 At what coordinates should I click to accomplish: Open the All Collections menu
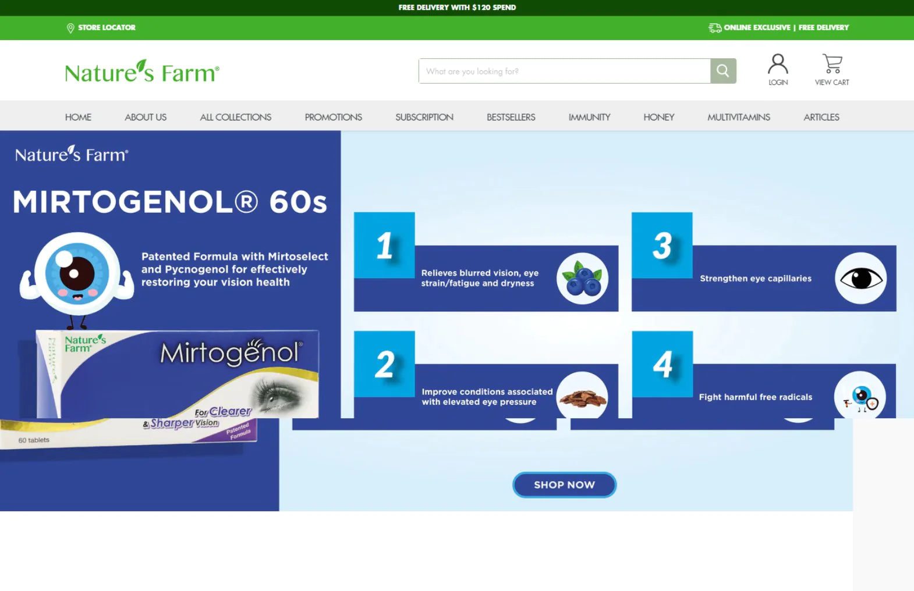point(236,117)
